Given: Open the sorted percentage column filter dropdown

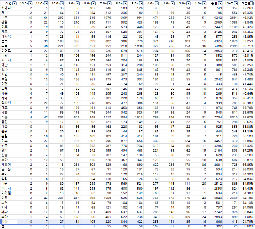Looking at the screenshot, I should click(x=252, y=4).
